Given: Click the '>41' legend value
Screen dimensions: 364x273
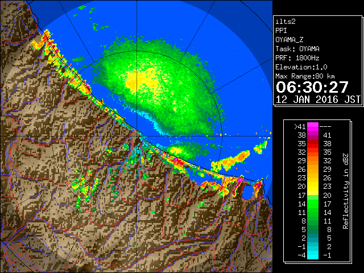Looking at the screenshot, I should tap(300, 126).
